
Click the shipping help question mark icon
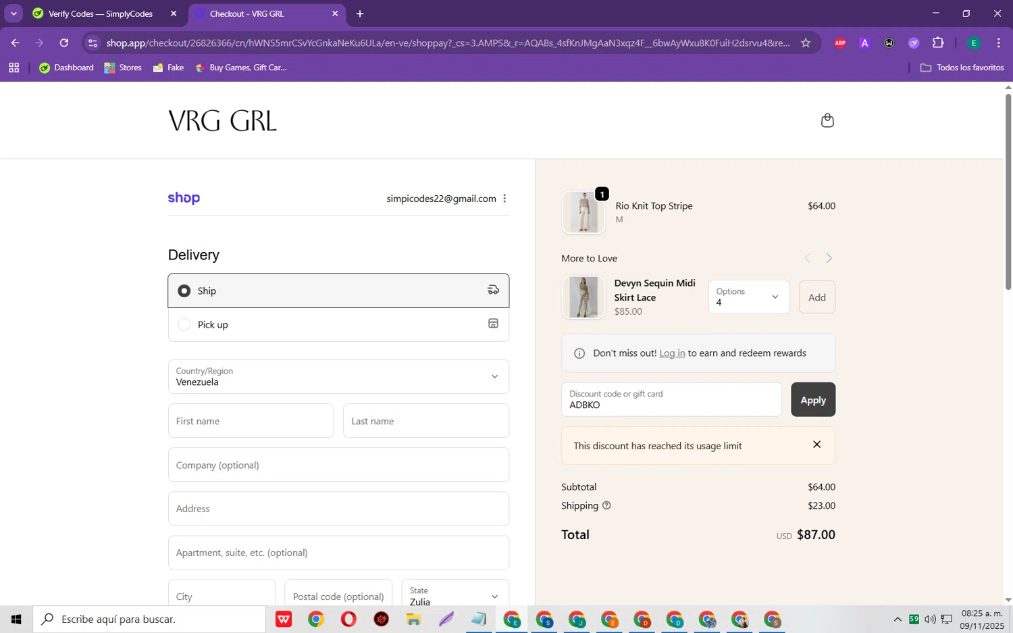tap(606, 505)
